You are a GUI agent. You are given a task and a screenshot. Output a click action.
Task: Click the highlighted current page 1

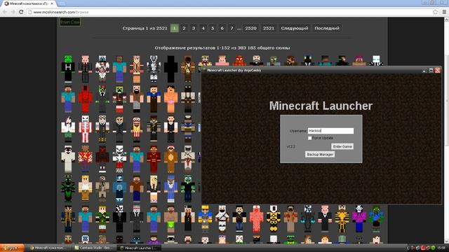[175, 28]
